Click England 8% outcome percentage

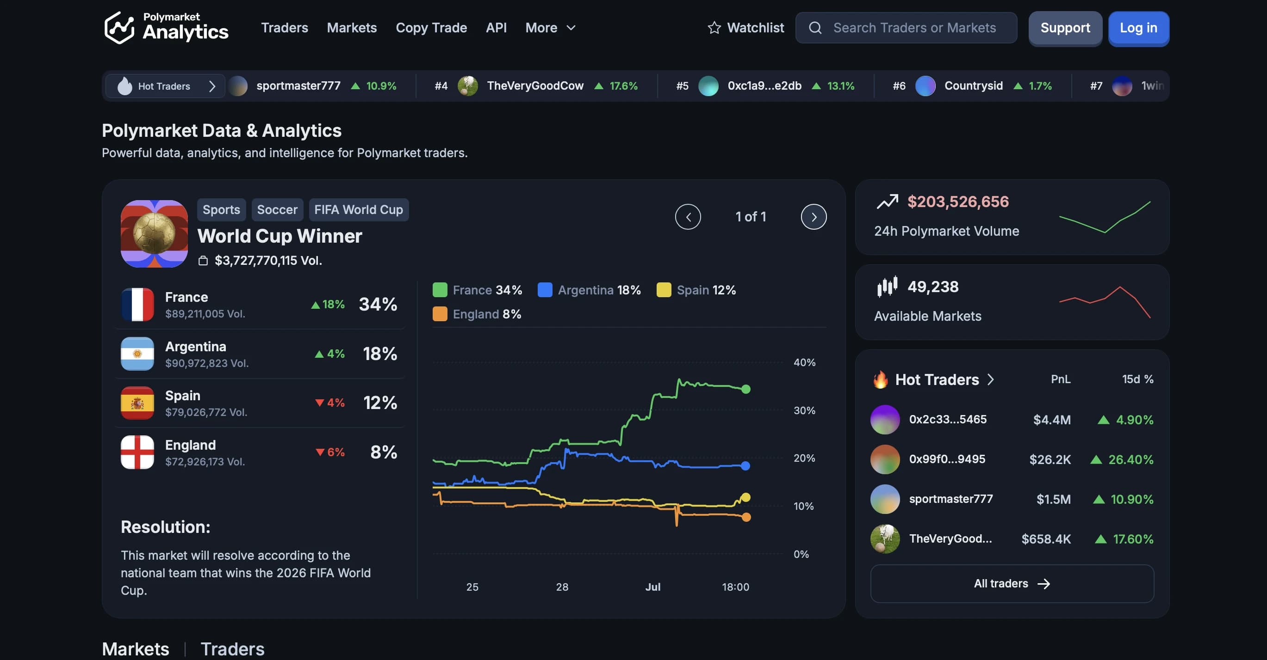coord(383,452)
